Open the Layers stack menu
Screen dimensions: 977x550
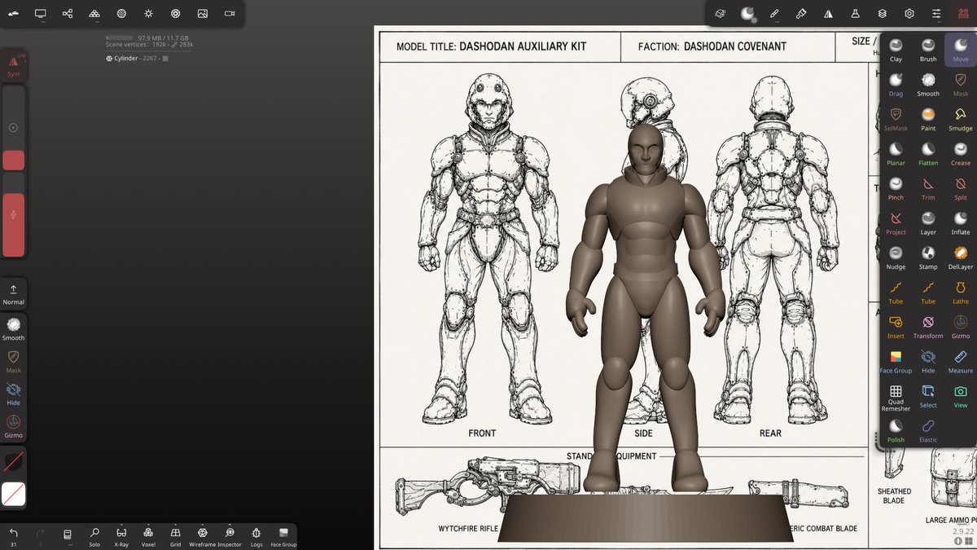[883, 14]
